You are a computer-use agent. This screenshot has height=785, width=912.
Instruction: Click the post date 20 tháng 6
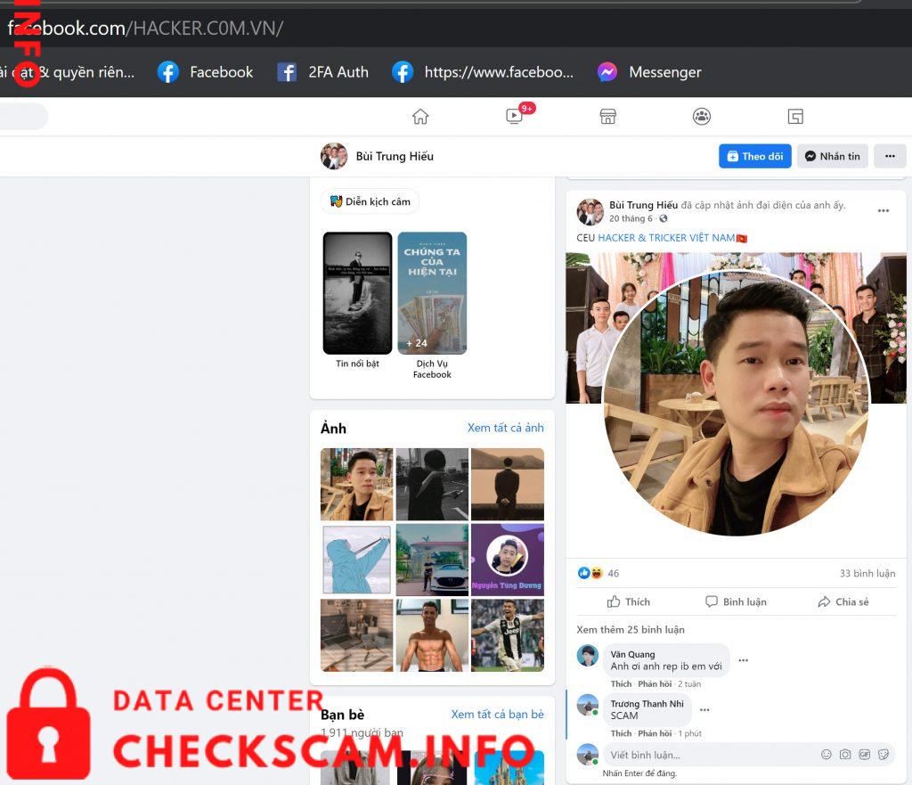click(631, 219)
